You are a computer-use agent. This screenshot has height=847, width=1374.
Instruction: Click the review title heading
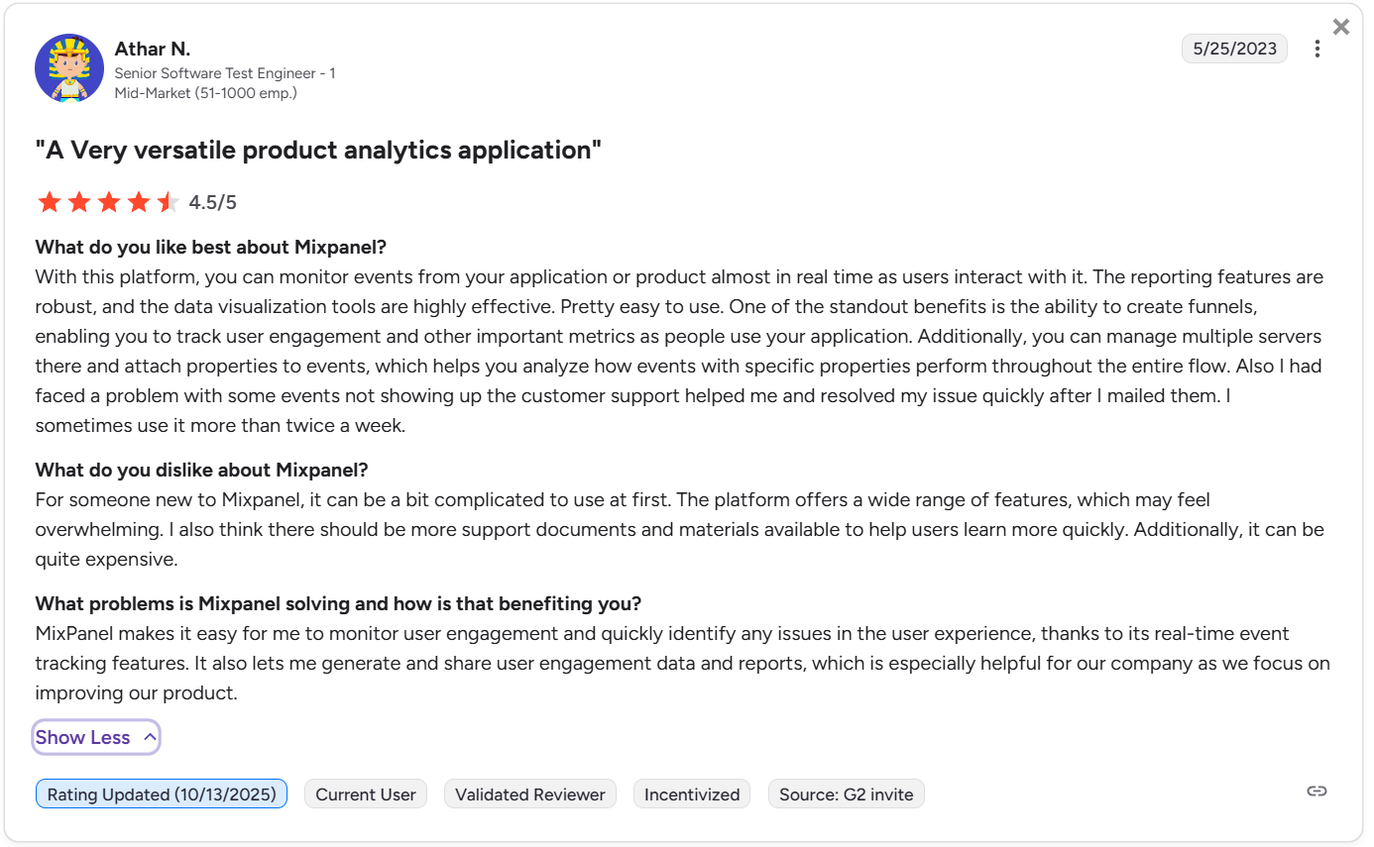[318, 151]
